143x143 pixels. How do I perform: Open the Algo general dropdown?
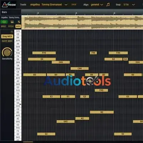(97, 5)
